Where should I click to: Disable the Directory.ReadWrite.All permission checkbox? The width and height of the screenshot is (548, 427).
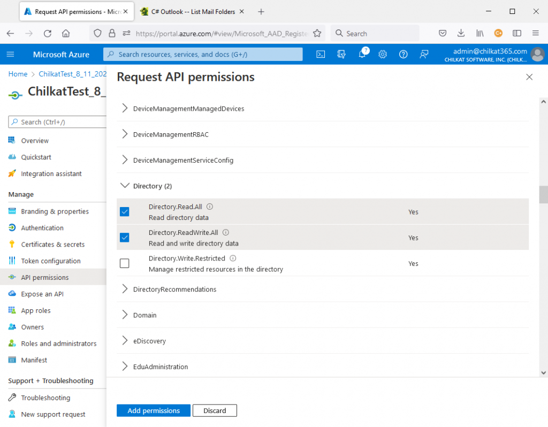tap(124, 237)
